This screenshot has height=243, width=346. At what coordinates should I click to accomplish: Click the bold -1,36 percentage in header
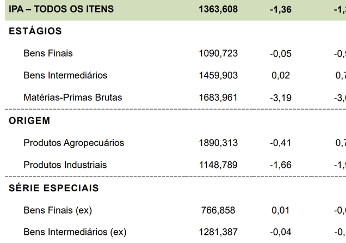click(x=281, y=10)
